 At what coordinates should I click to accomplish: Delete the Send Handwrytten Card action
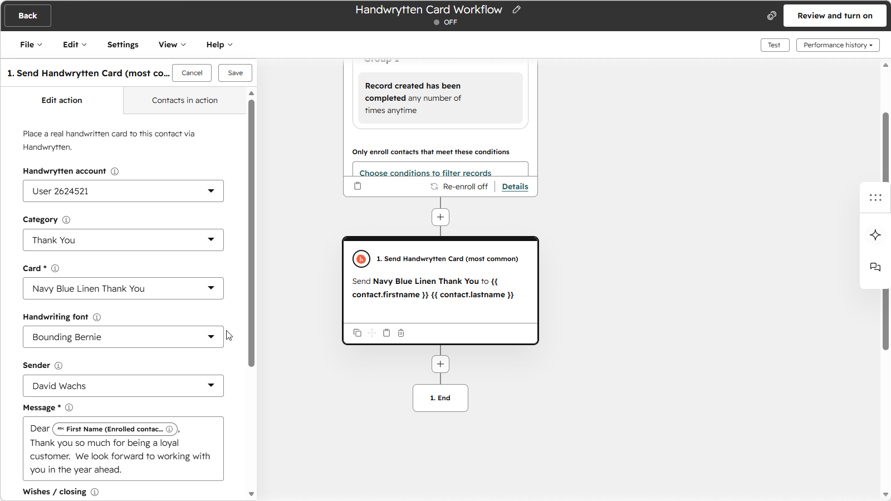click(x=401, y=333)
